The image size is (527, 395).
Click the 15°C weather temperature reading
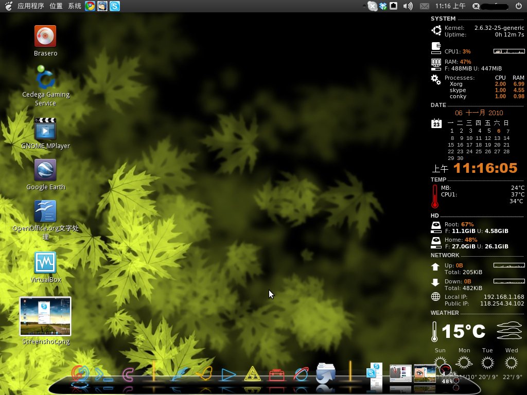pos(463,332)
